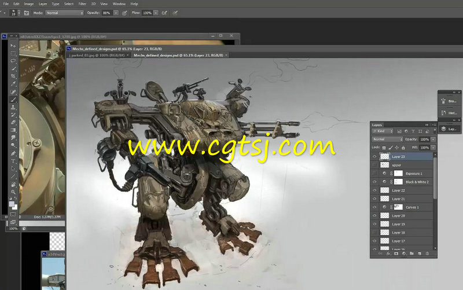Screen dimensions: 463x290
Task: Change the screen mode icon
Action: pyautogui.click(x=13, y=222)
